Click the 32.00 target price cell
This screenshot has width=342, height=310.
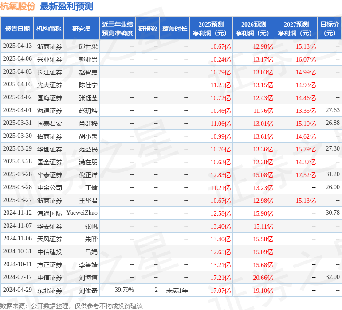coord(332,277)
